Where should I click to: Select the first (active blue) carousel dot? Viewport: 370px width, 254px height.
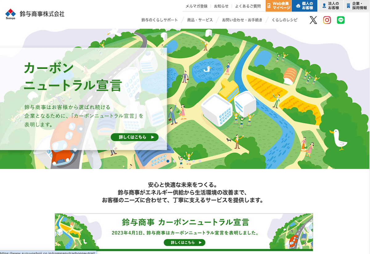click(x=168, y=161)
